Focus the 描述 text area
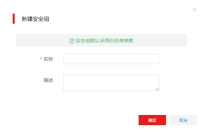The width and height of the screenshot is (203, 132). [x=111, y=83]
